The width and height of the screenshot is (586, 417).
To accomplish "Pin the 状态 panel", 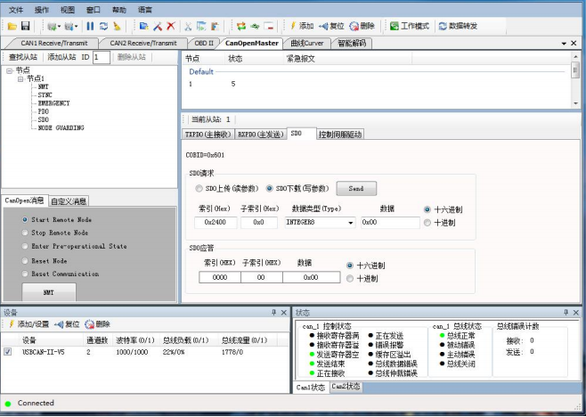I will pyautogui.click(x=566, y=312).
